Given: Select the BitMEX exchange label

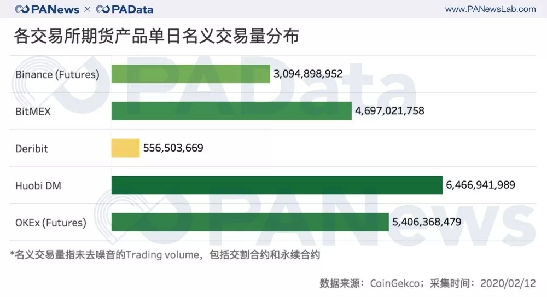Looking at the screenshot, I should tap(33, 112).
